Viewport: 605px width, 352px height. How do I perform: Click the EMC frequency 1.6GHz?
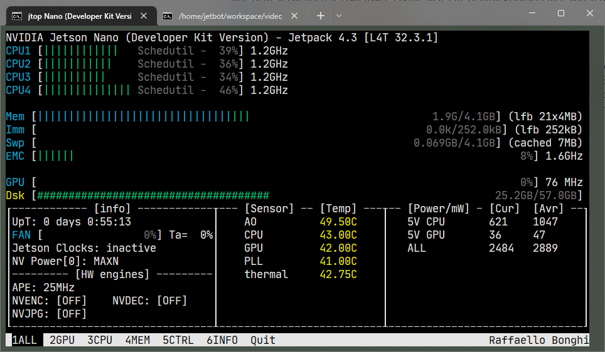[564, 156]
